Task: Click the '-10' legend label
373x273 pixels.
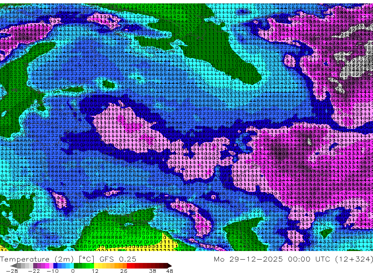Action: [x=53, y=271]
